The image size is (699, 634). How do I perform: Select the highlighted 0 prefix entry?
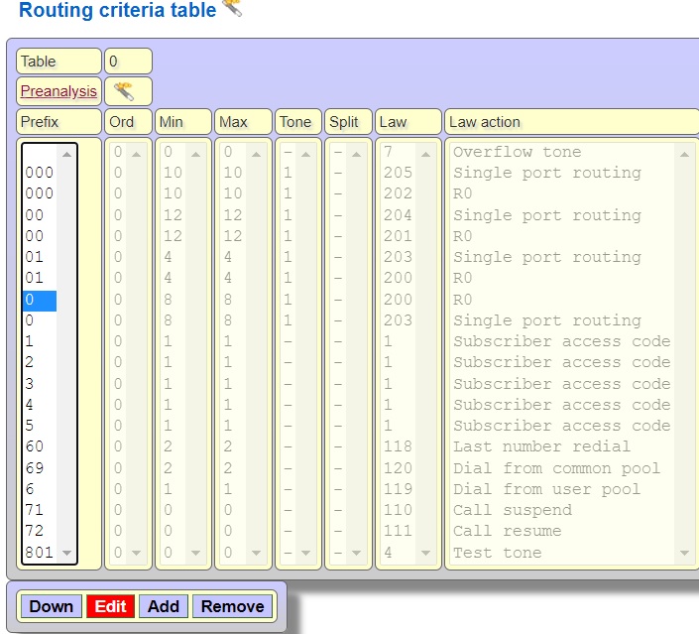coord(39,300)
